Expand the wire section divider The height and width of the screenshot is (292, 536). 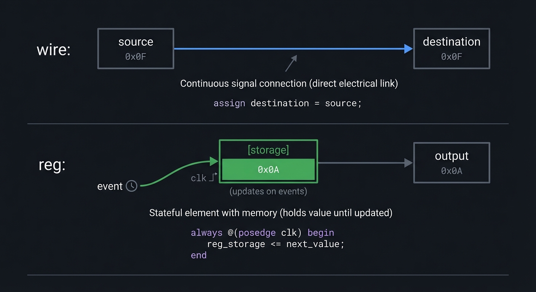coord(268,123)
